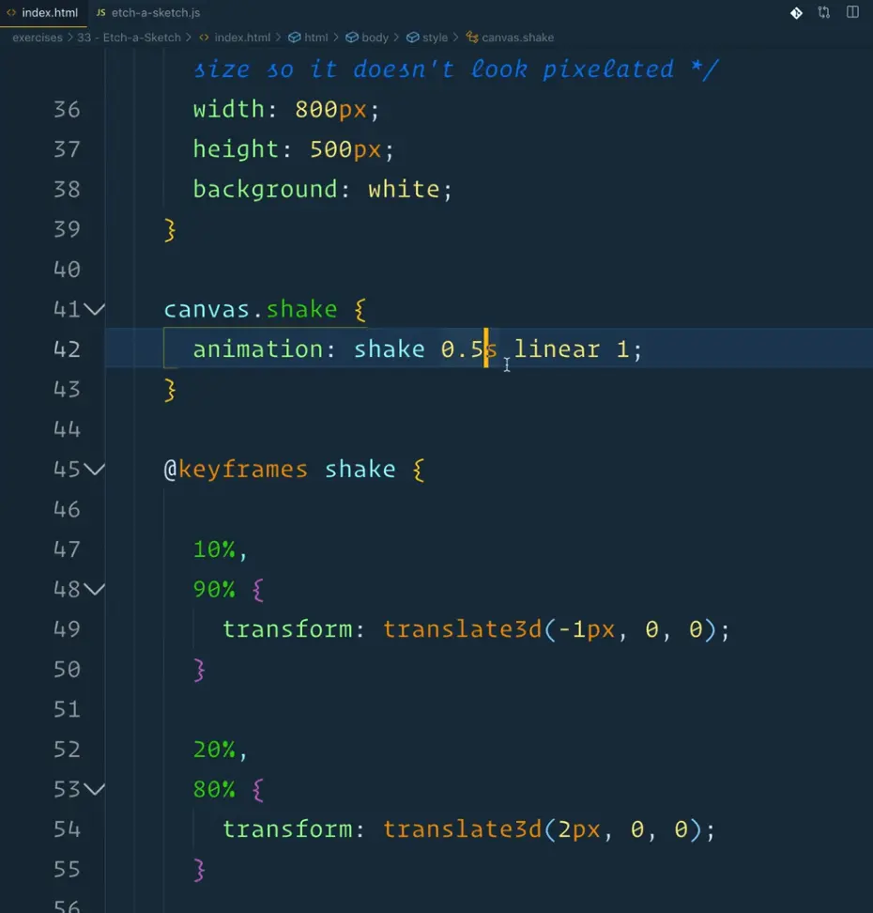Image resolution: width=873 pixels, height=913 pixels.
Task: Fold the 80% keyframe block at line 53
Action: 95,789
